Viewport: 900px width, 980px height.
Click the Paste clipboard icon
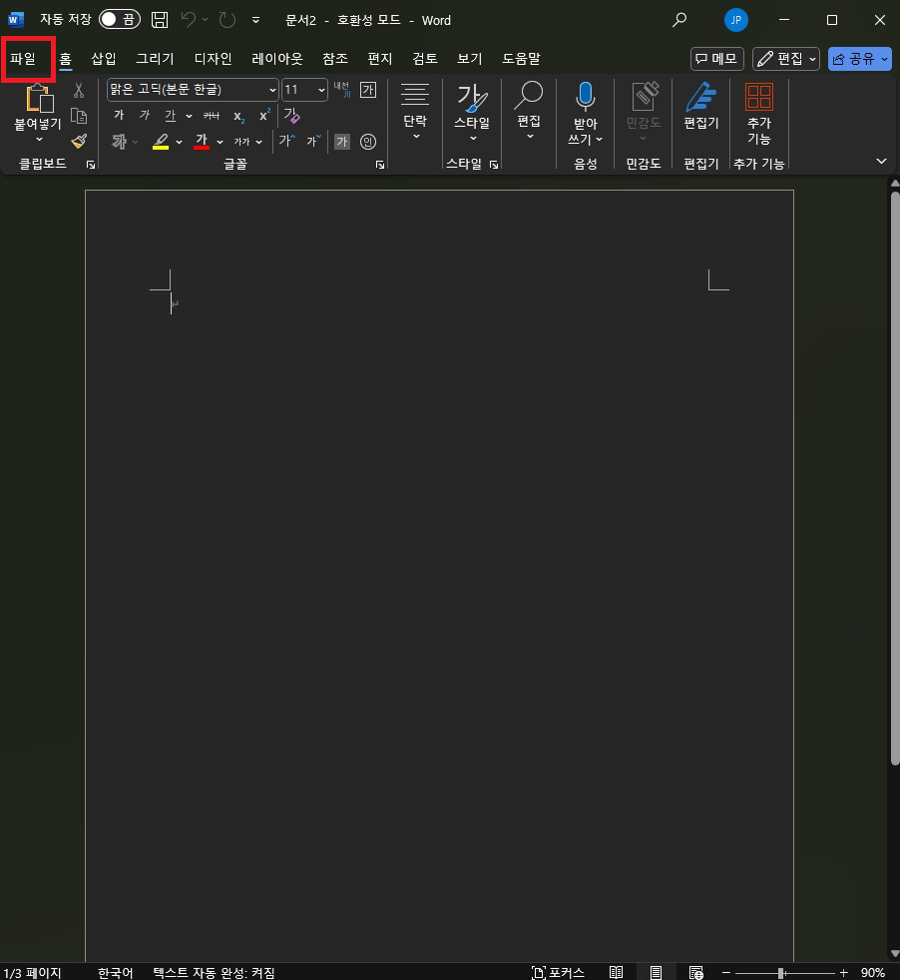(39, 98)
